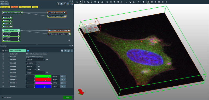This screenshot has height=100, width=209.
Task: Click the Properties crop editor icon
Action: (x=62, y=51)
